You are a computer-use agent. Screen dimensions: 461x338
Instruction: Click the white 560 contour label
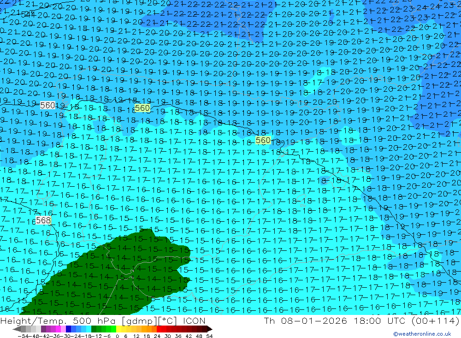pos(47,105)
